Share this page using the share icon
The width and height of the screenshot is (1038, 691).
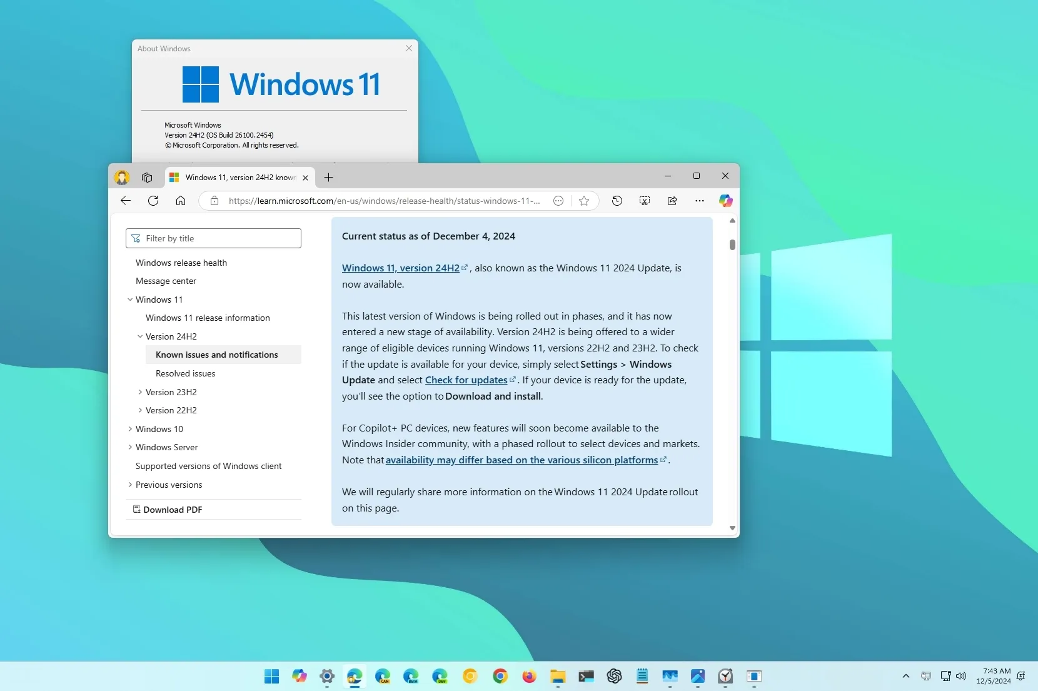point(673,201)
